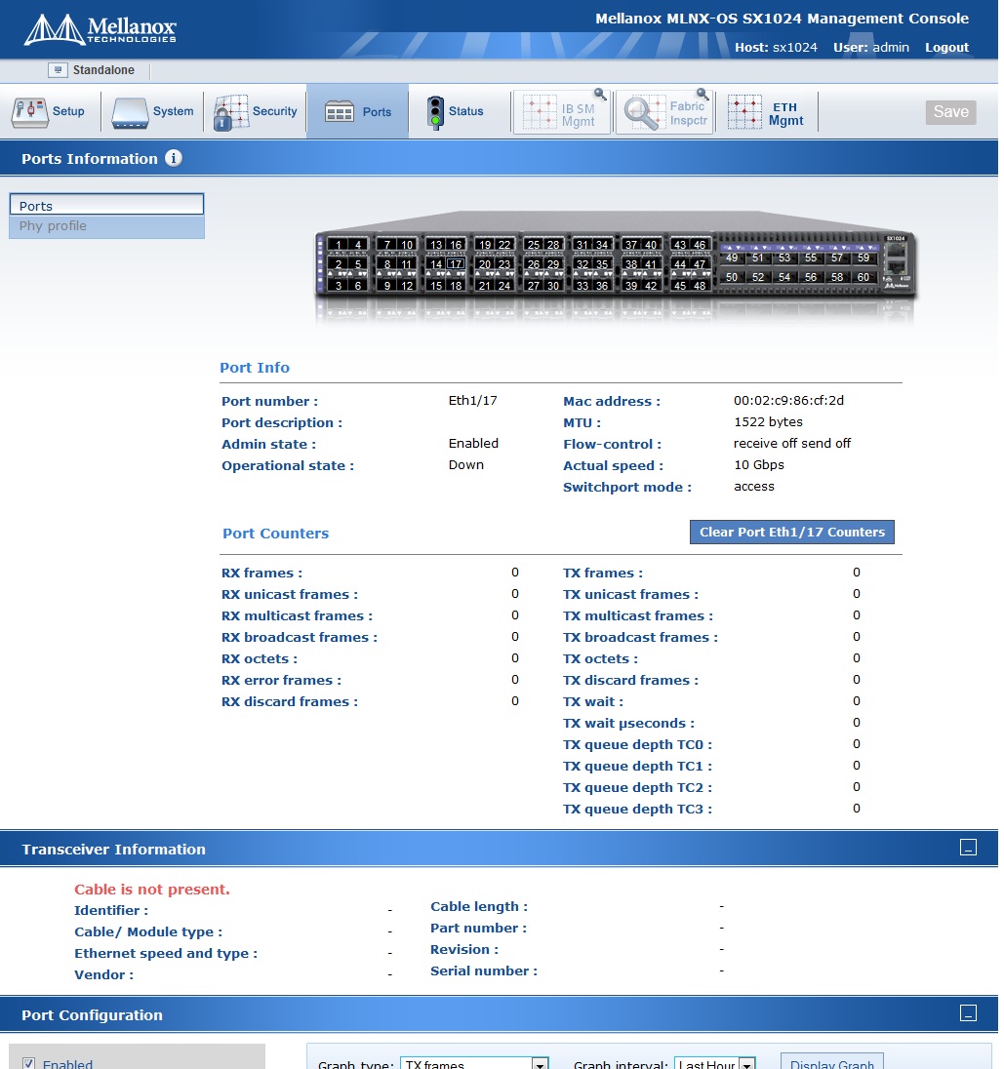Collapse the Port Configuration section
The width and height of the screenshot is (1004, 1069).
[x=968, y=1013]
